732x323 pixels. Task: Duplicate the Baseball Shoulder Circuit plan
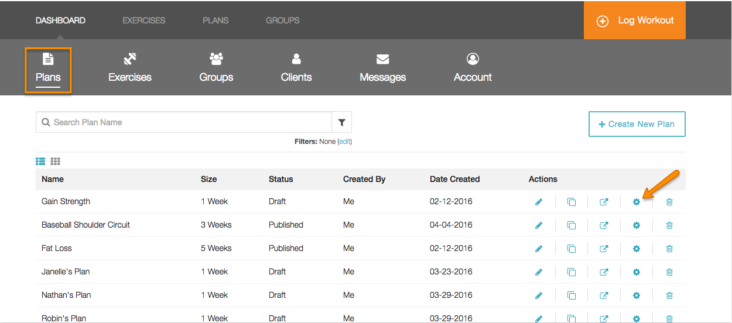coord(572,225)
